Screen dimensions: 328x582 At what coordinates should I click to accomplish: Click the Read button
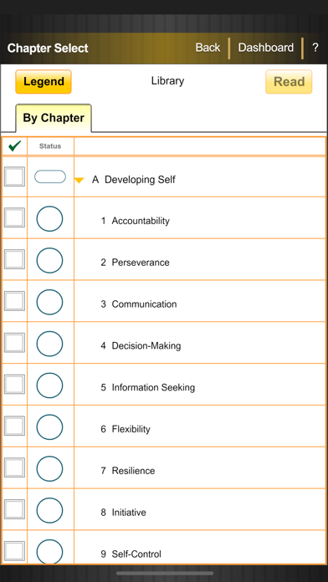[x=289, y=82]
